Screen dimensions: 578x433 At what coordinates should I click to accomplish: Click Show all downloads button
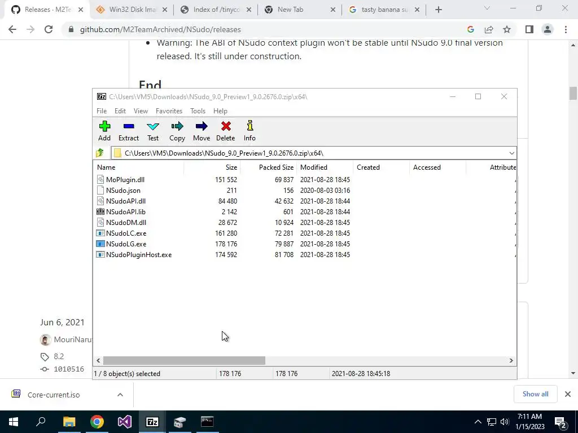coord(535,394)
